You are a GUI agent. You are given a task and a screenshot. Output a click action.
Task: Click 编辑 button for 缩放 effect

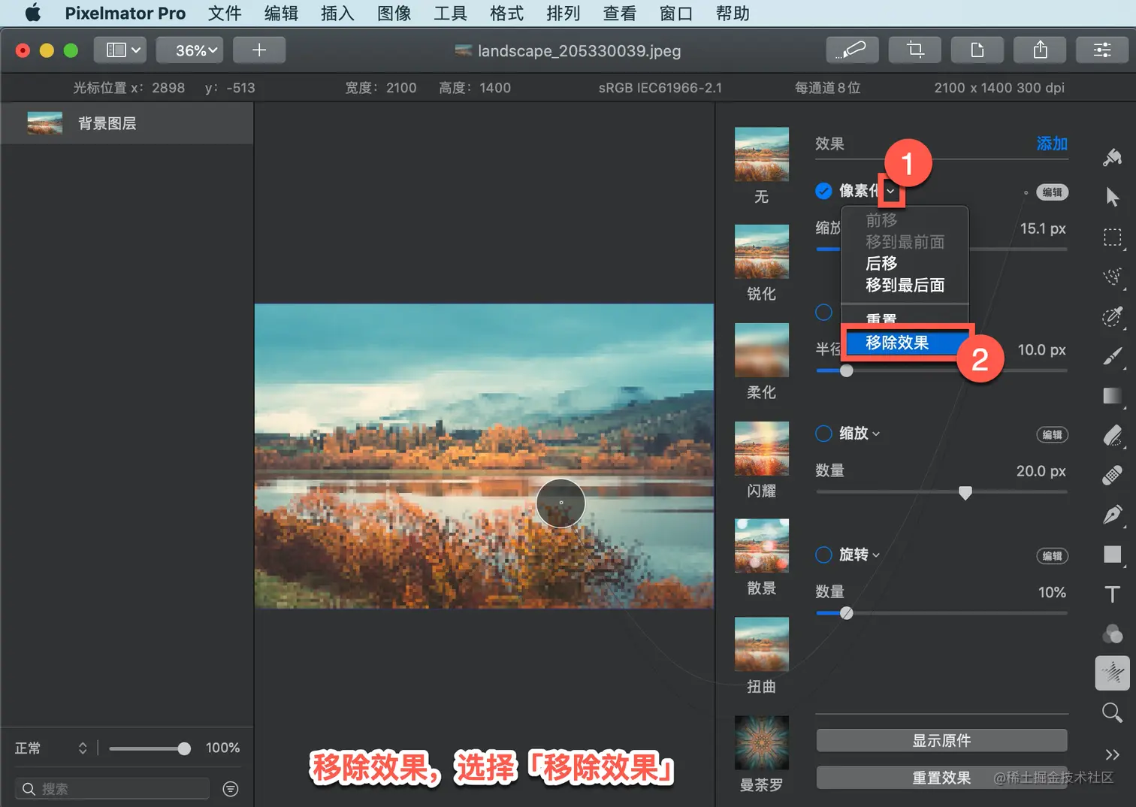pyautogui.click(x=1052, y=435)
